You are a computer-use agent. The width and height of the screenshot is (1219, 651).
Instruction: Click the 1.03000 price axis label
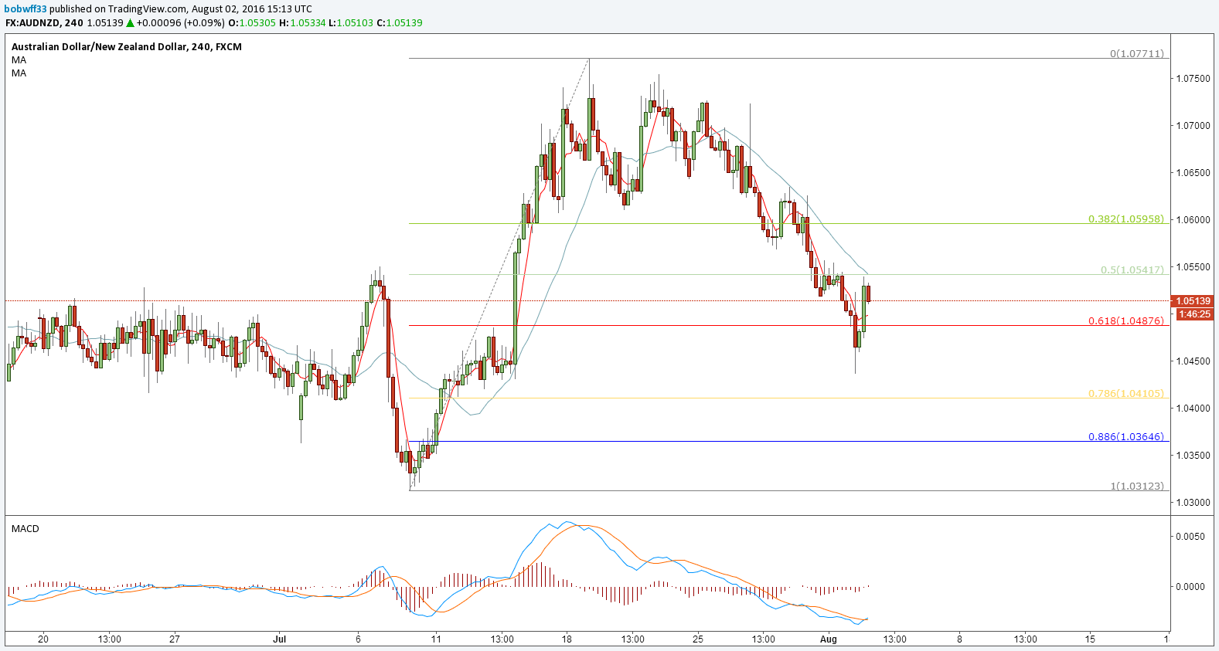[1193, 503]
